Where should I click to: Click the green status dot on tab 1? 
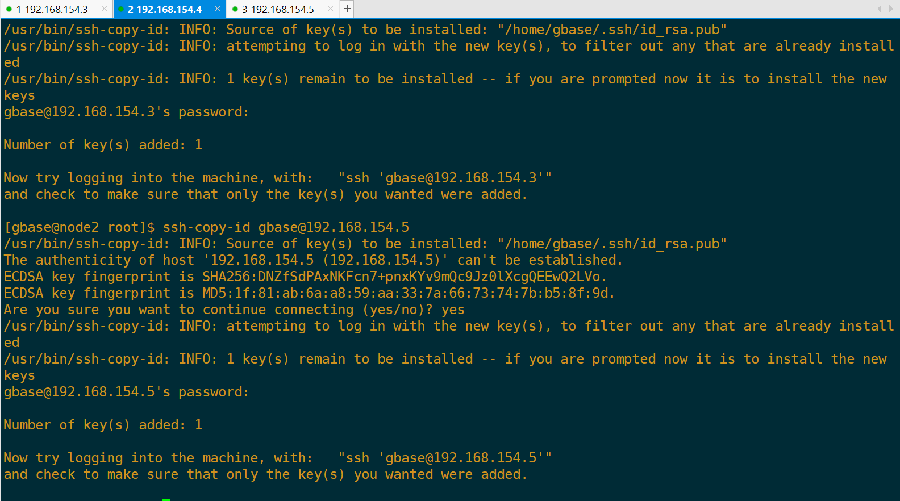[x=9, y=9]
